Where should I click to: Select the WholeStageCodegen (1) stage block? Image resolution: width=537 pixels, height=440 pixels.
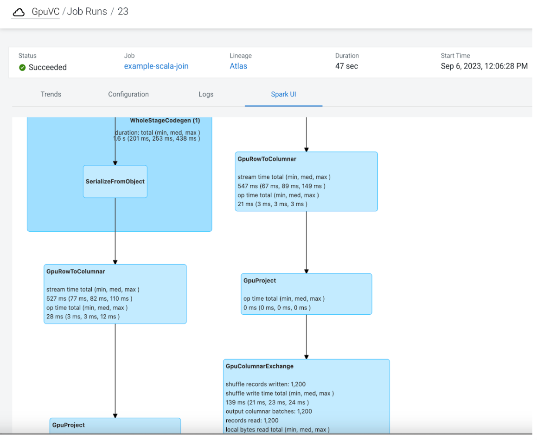point(165,209)
